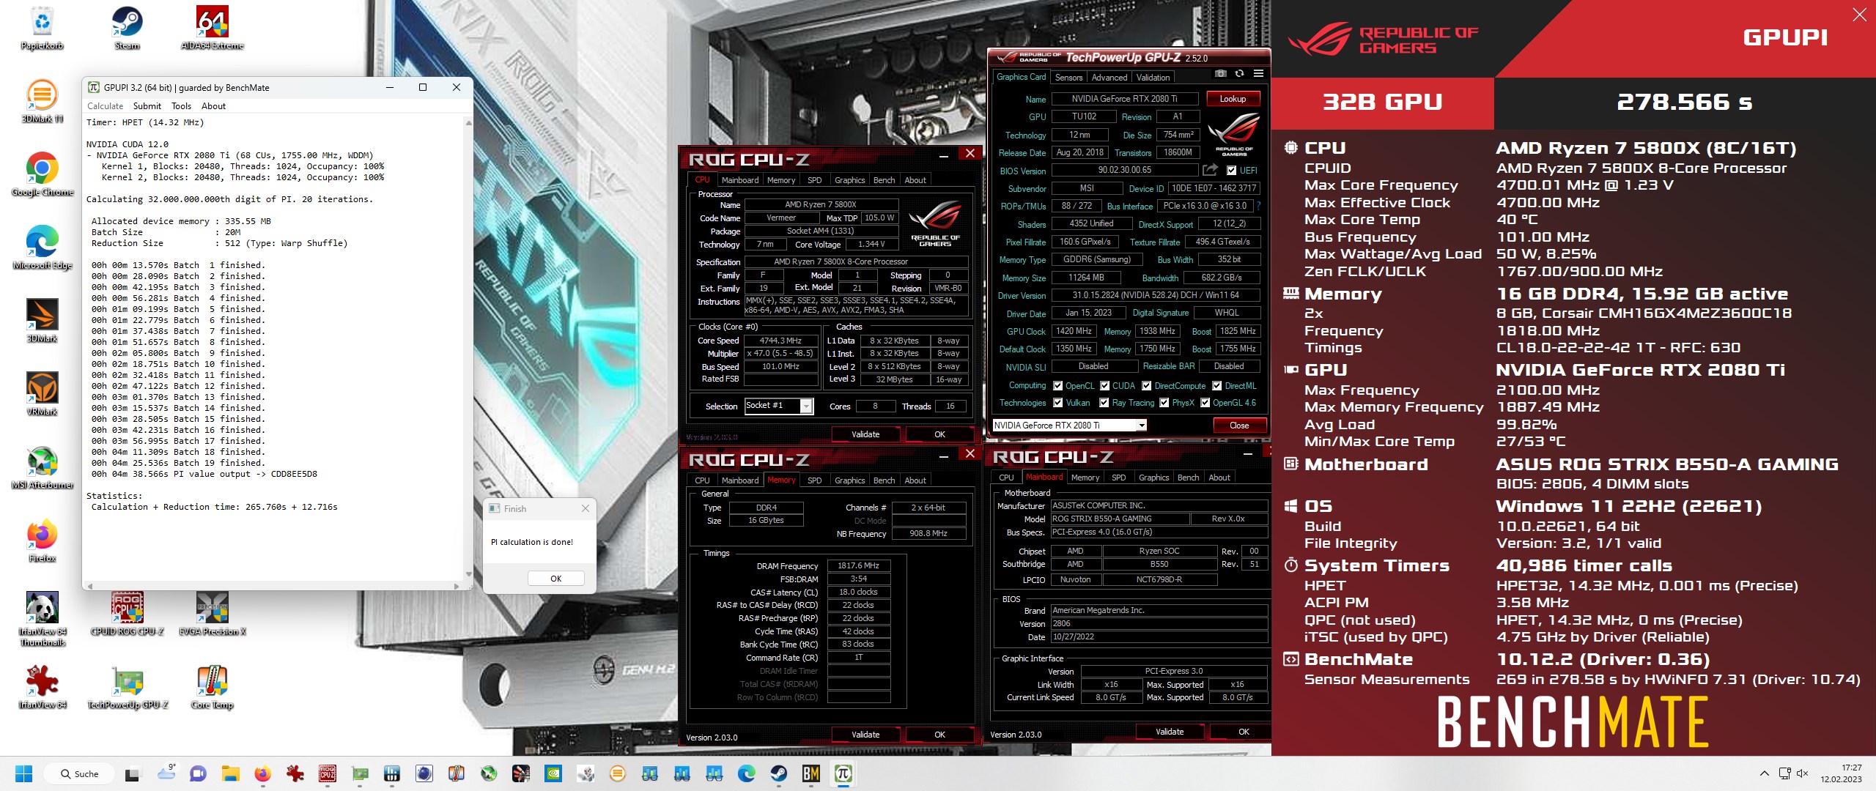Open the SPD tab in Memory CPU-Z window
Viewport: 1876px width, 791px height.
pyautogui.click(x=814, y=480)
